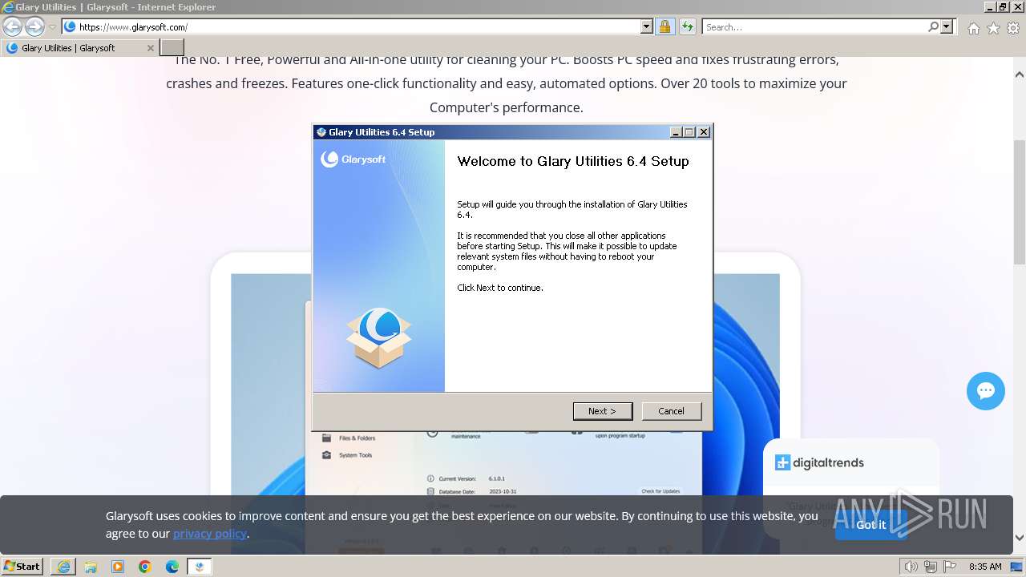Open a new browser tab
The image size is (1026, 577).
click(x=172, y=48)
